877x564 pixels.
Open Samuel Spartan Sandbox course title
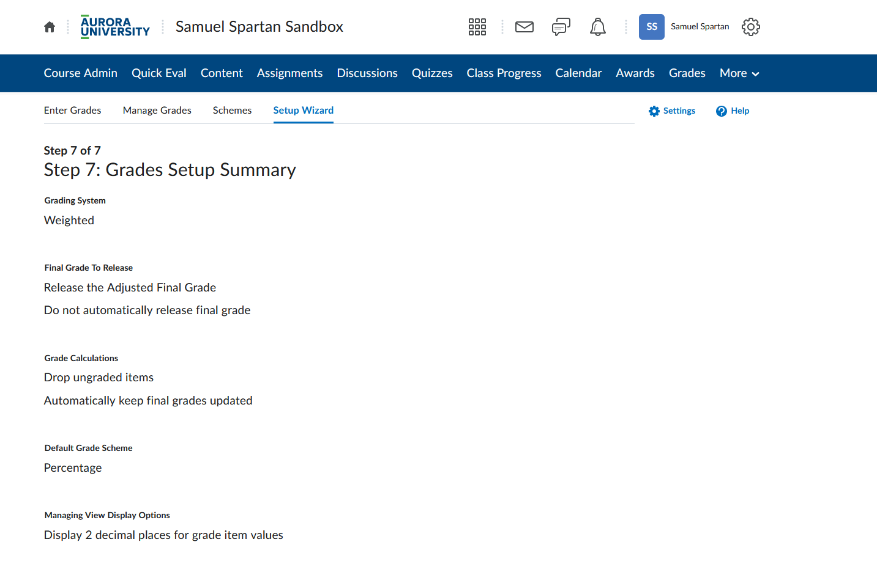(x=259, y=27)
